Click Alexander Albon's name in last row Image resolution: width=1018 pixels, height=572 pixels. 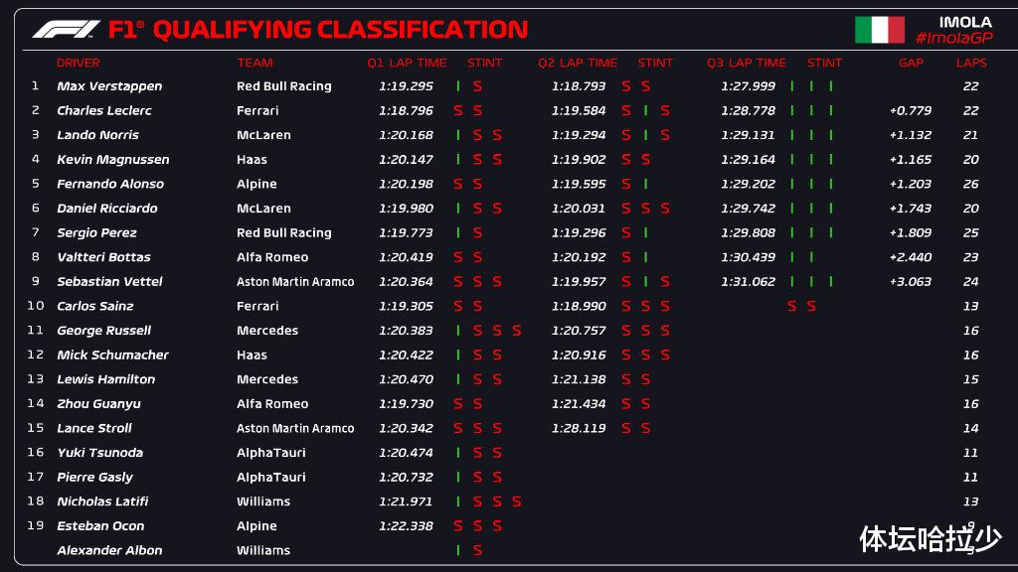[109, 550]
